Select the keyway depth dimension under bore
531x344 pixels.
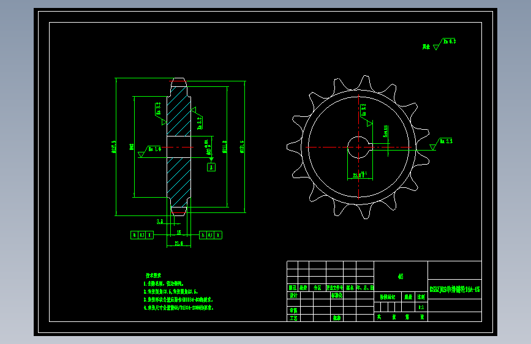[x=360, y=174]
